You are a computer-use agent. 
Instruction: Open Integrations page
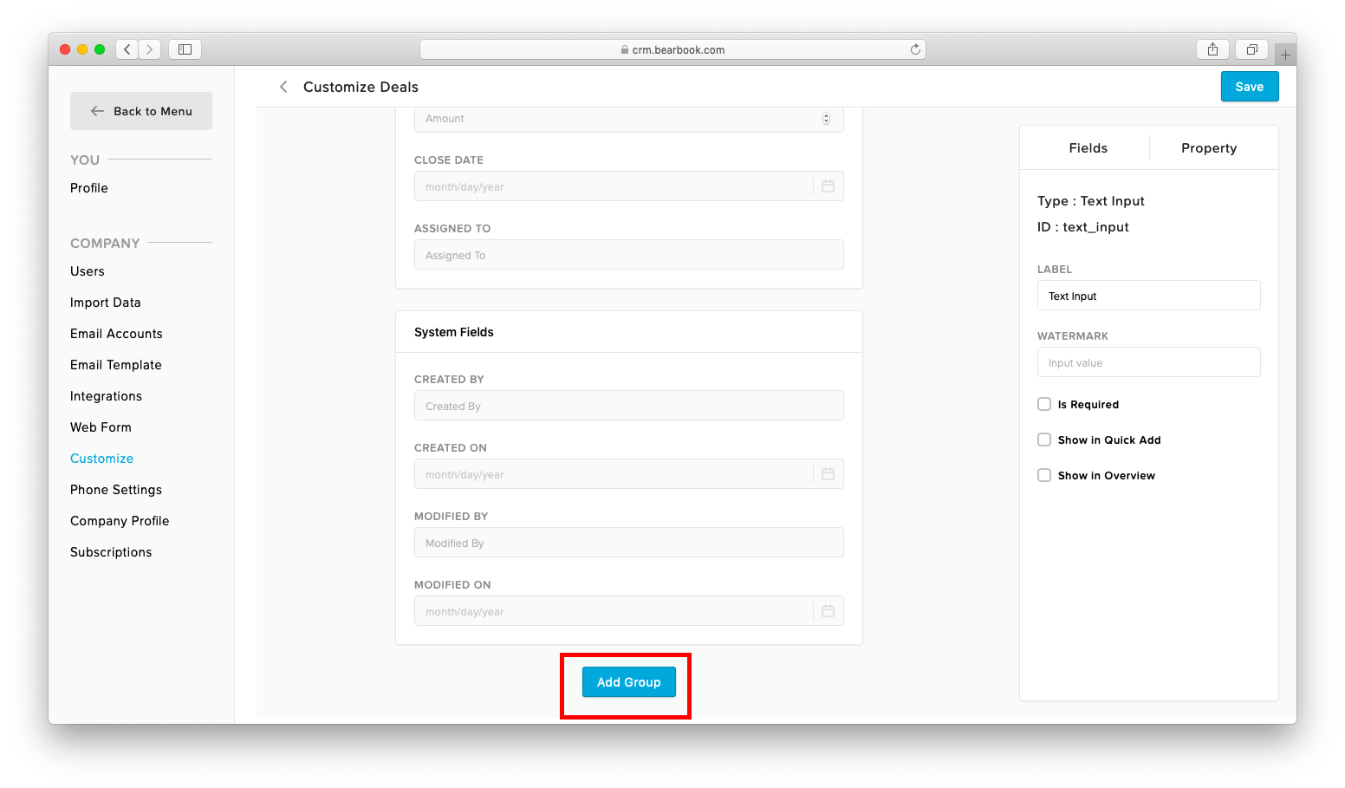[106, 396]
